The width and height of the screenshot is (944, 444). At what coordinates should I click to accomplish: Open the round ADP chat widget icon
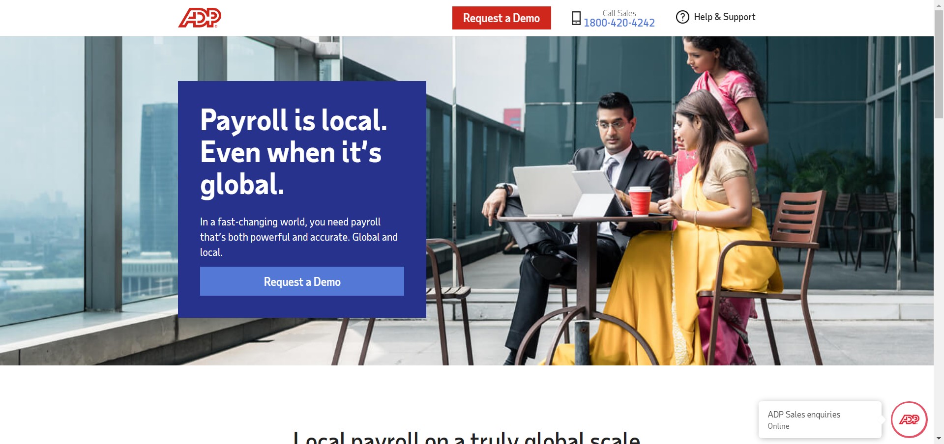(909, 419)
